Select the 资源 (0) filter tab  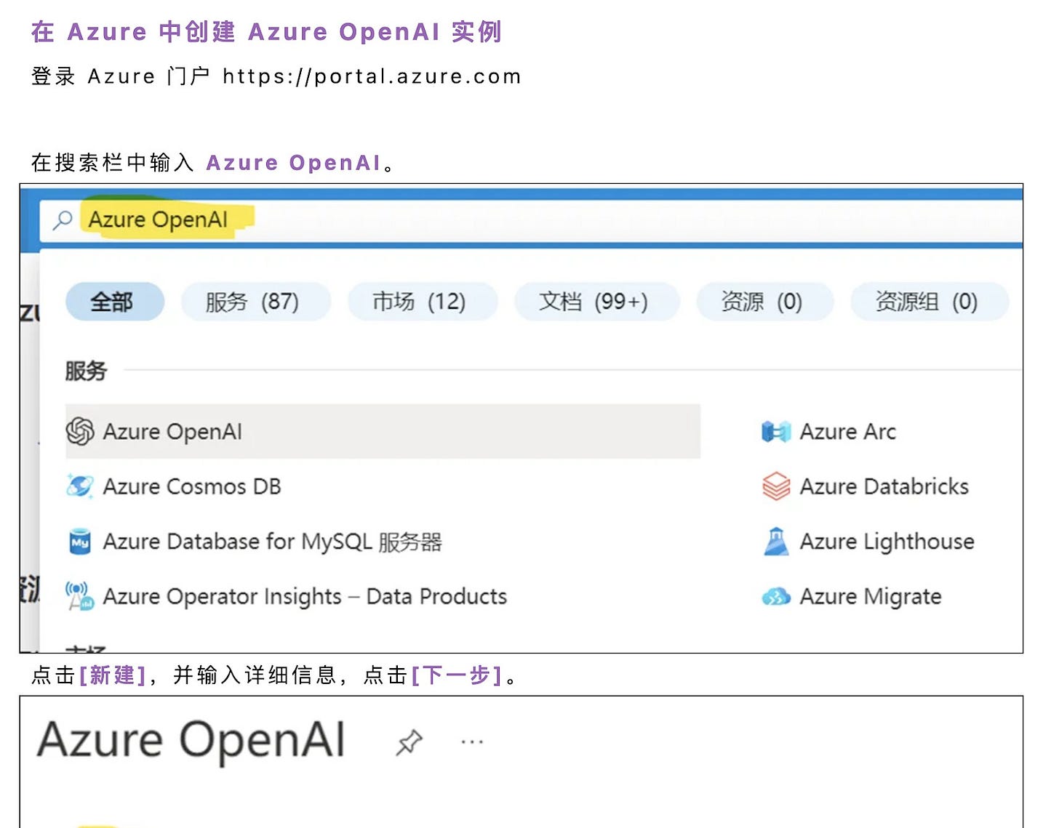tap(764, 302)
